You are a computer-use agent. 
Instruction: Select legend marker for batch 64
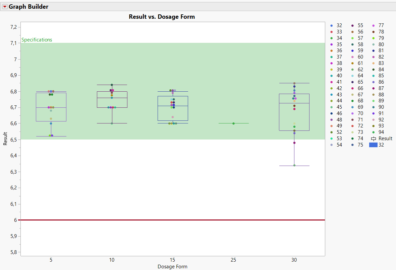352,76
